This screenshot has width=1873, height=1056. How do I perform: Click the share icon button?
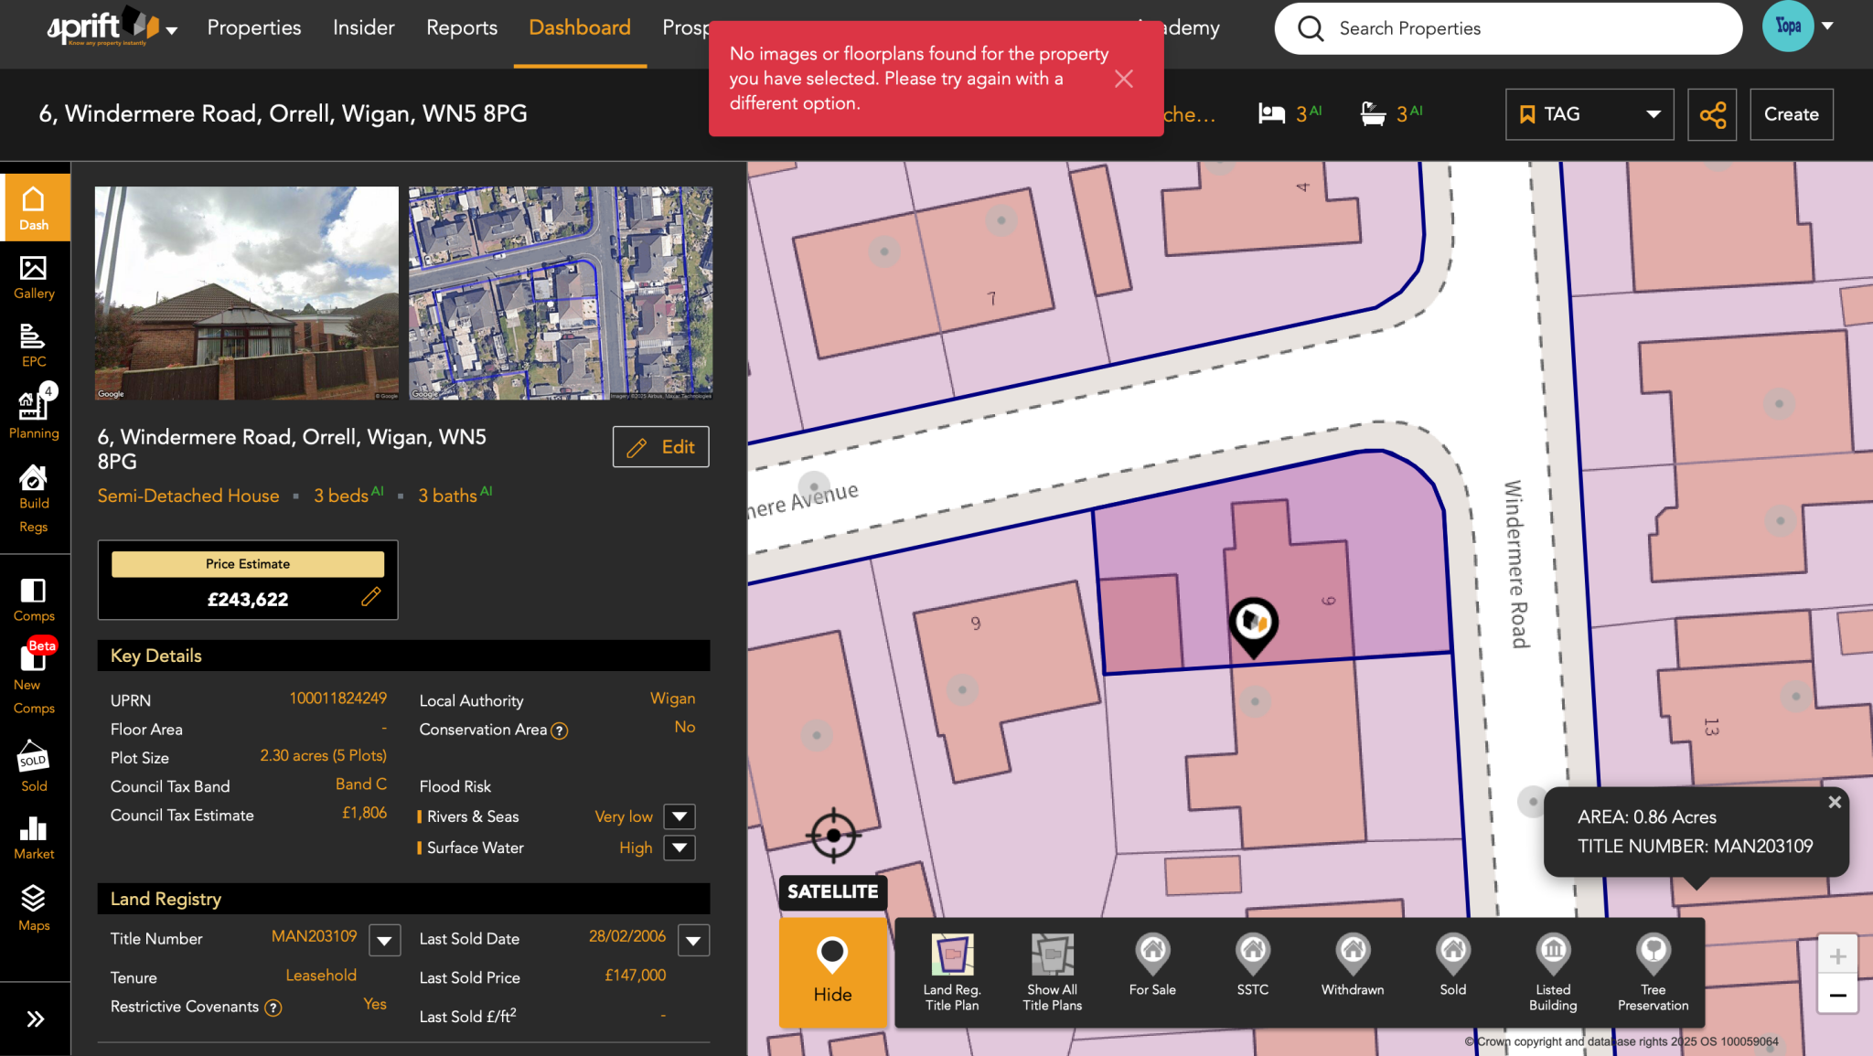click(1712, 114)
